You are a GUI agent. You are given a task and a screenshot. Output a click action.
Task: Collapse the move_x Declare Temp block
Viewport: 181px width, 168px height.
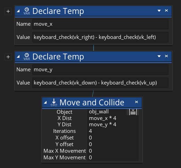pyautogui.click(x=18, y=11)
